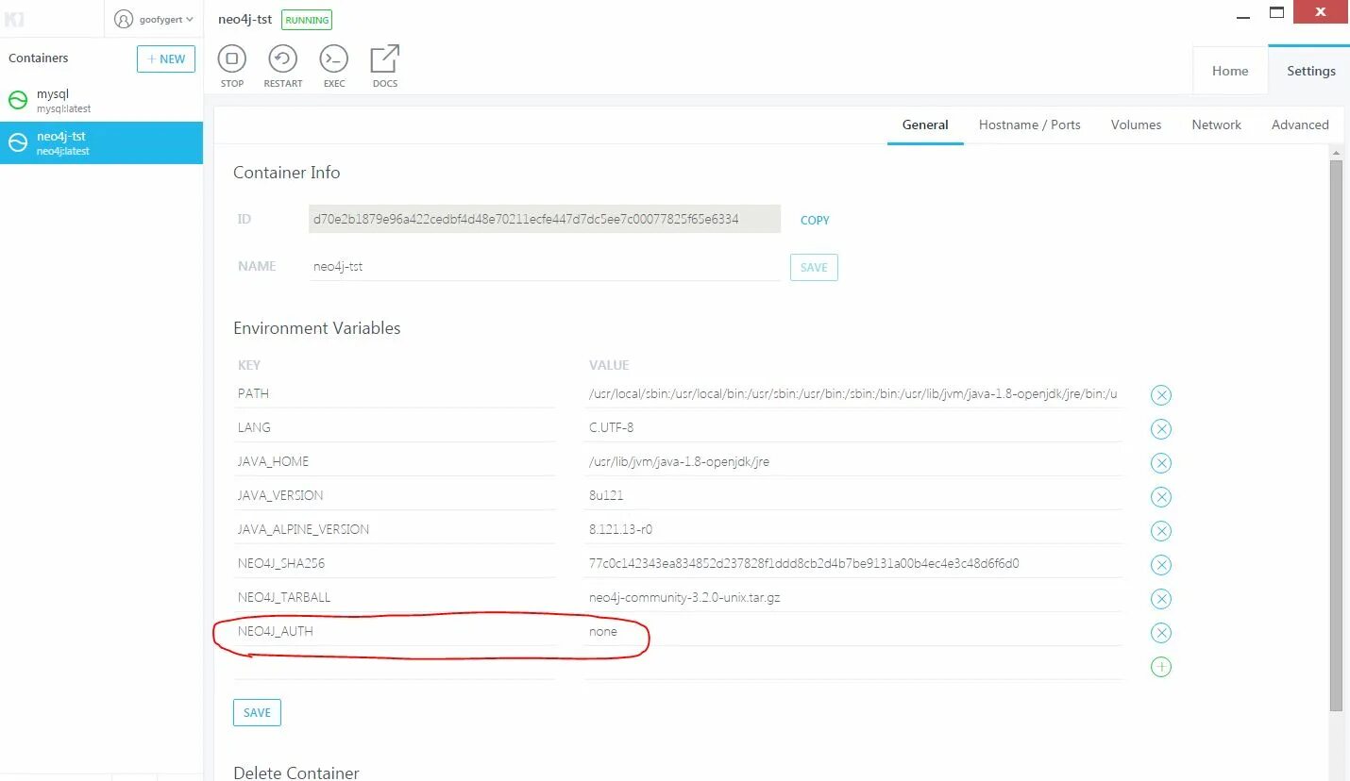Edit JAVA_HOME value field
Image resolution: width=1350 pixels, height=781 pixels.
coord(853,461)
